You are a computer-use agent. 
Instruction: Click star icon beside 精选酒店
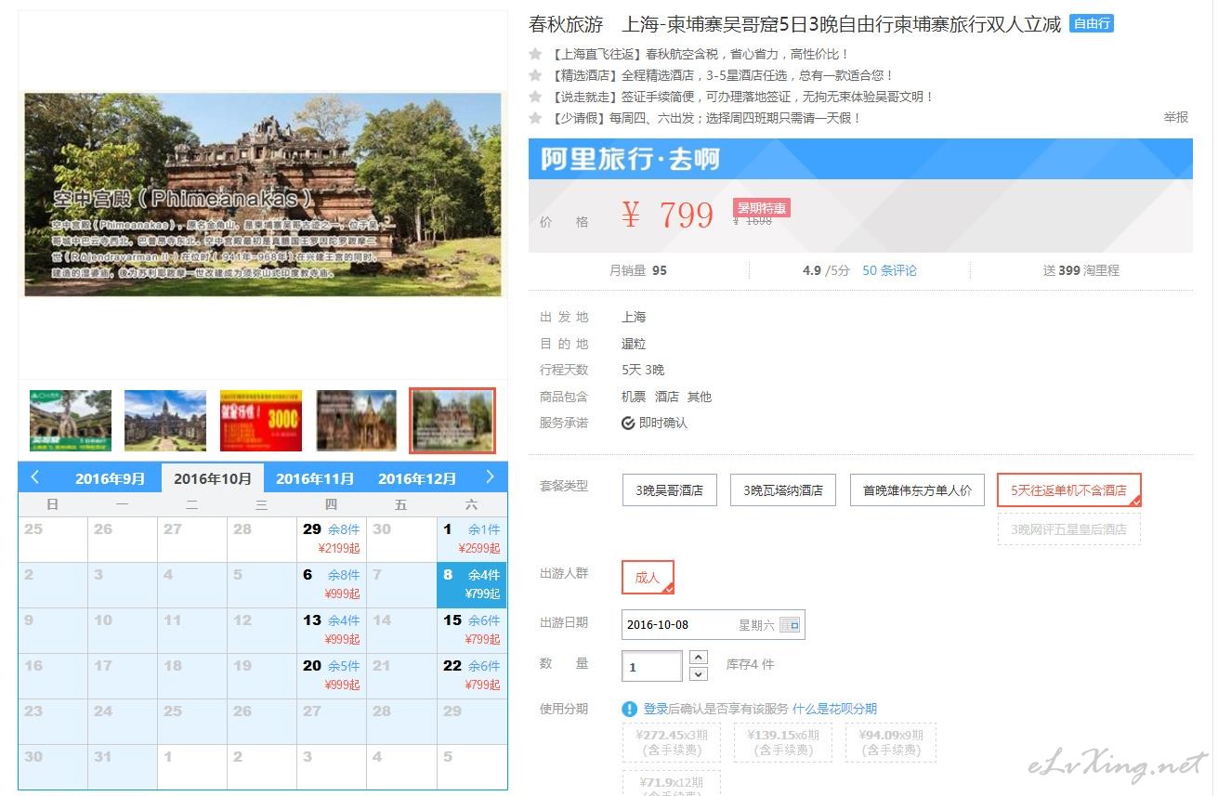tap(535, 75)
